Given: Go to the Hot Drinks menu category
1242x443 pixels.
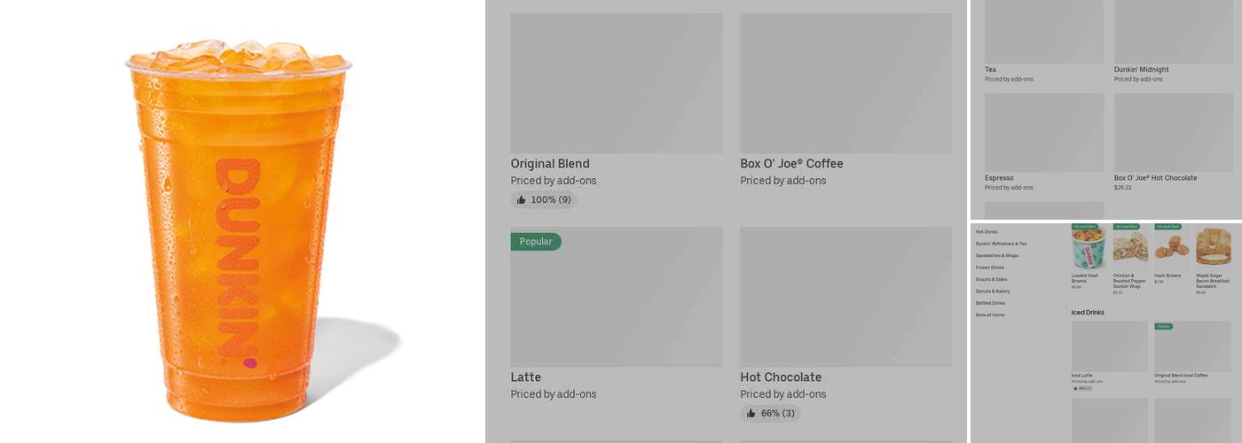Looking at the screenshot, I should pyautogui.click(x=987, y=232).
